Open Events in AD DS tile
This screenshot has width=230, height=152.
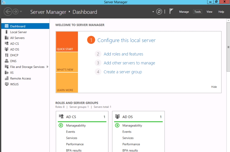pos(127,132)
